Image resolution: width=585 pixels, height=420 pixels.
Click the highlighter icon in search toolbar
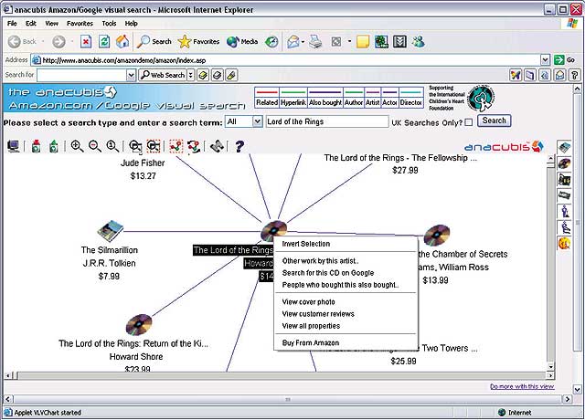[231, 75]
